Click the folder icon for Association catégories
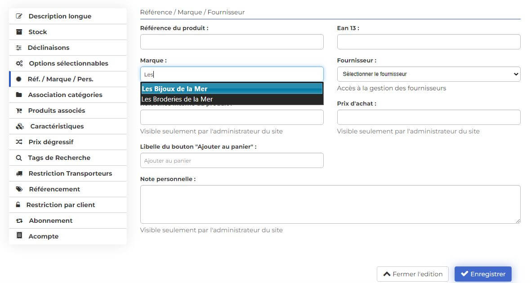Image resolution: width=531 pixels, height=283 pixels. [x=19, y=95]
